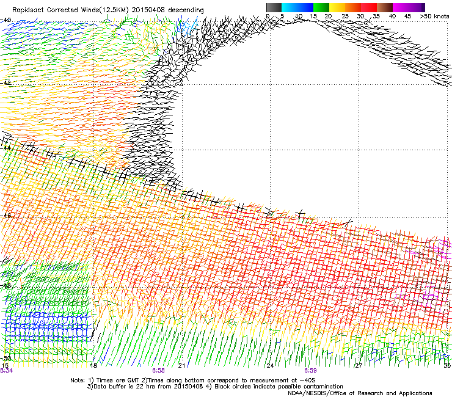
Task: Click the gray 0-5 knots legend swatch
Action: click(274, 7)
